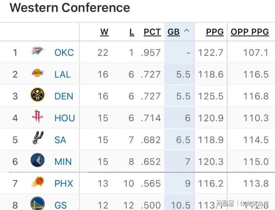Click the Oklahoma City Thunder logo
The height and width of the screenshot is (210, 275).
[37, 52]
